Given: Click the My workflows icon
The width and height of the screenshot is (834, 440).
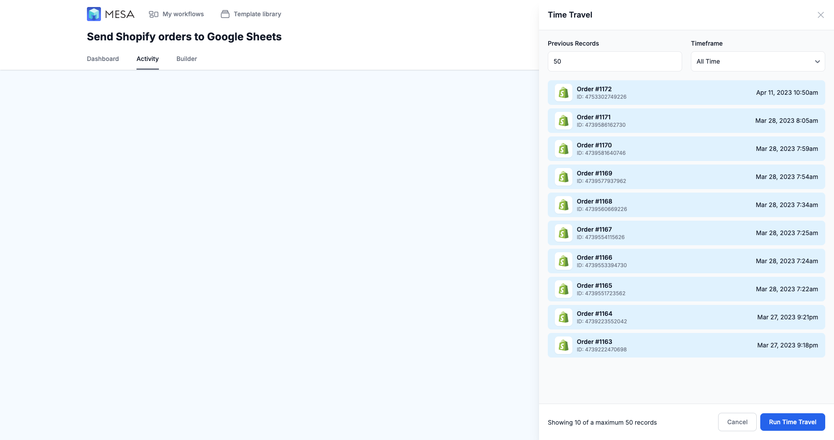Looking at the screenshot, I should click(x=154, y=14).
